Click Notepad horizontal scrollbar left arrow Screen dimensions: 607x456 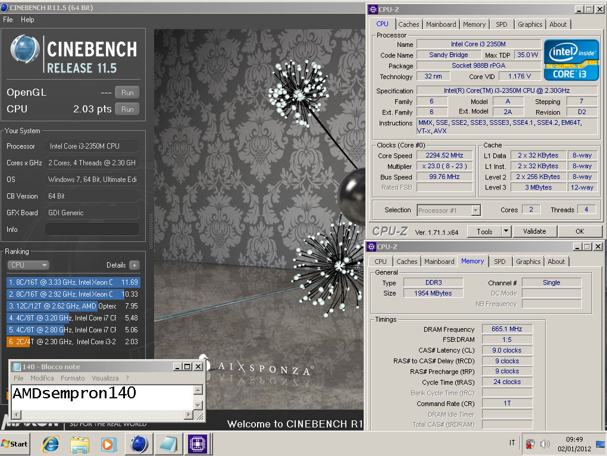point(17,415)
